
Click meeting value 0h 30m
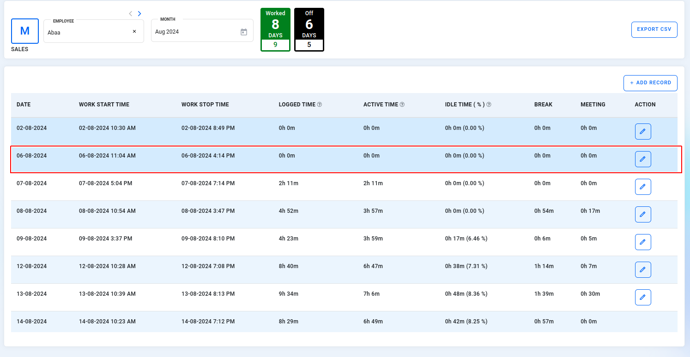click(x=590, y=294)
